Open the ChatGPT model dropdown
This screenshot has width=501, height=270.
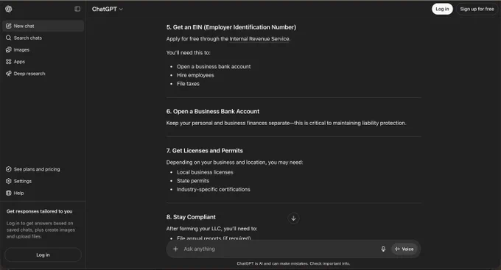108,10
